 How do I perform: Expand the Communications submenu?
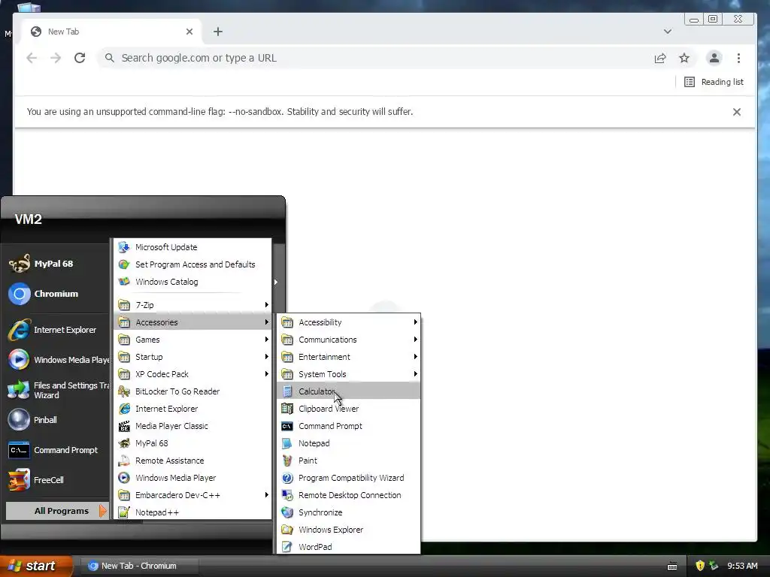click(348, 340)
